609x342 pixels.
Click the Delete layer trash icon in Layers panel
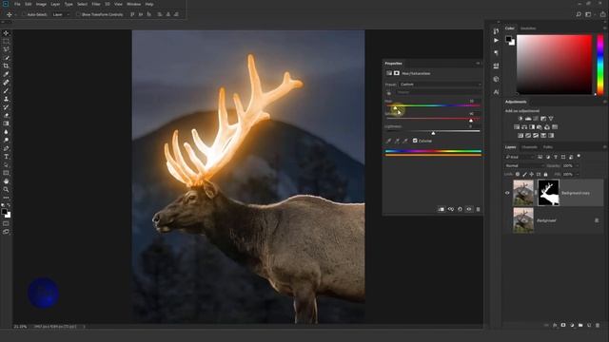[x=598, y=325]
